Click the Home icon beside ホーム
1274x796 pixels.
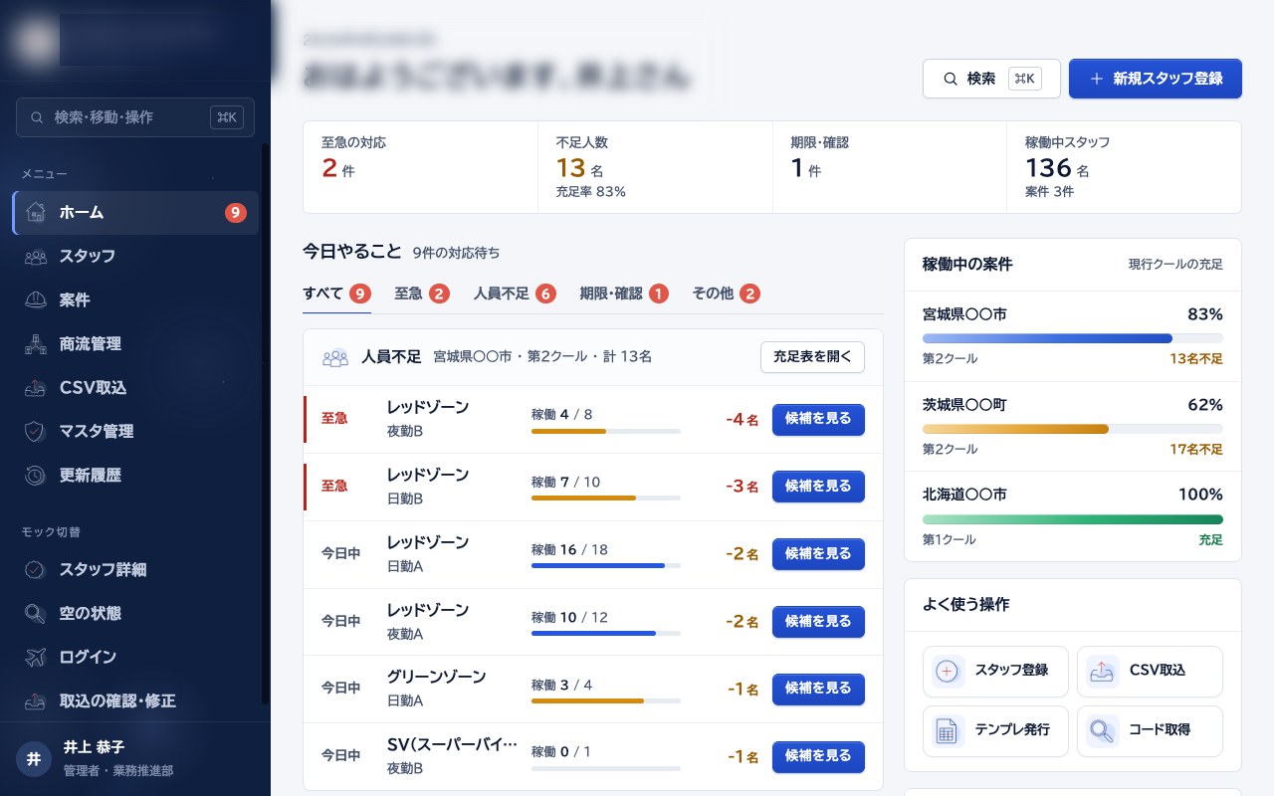(36, 212)
